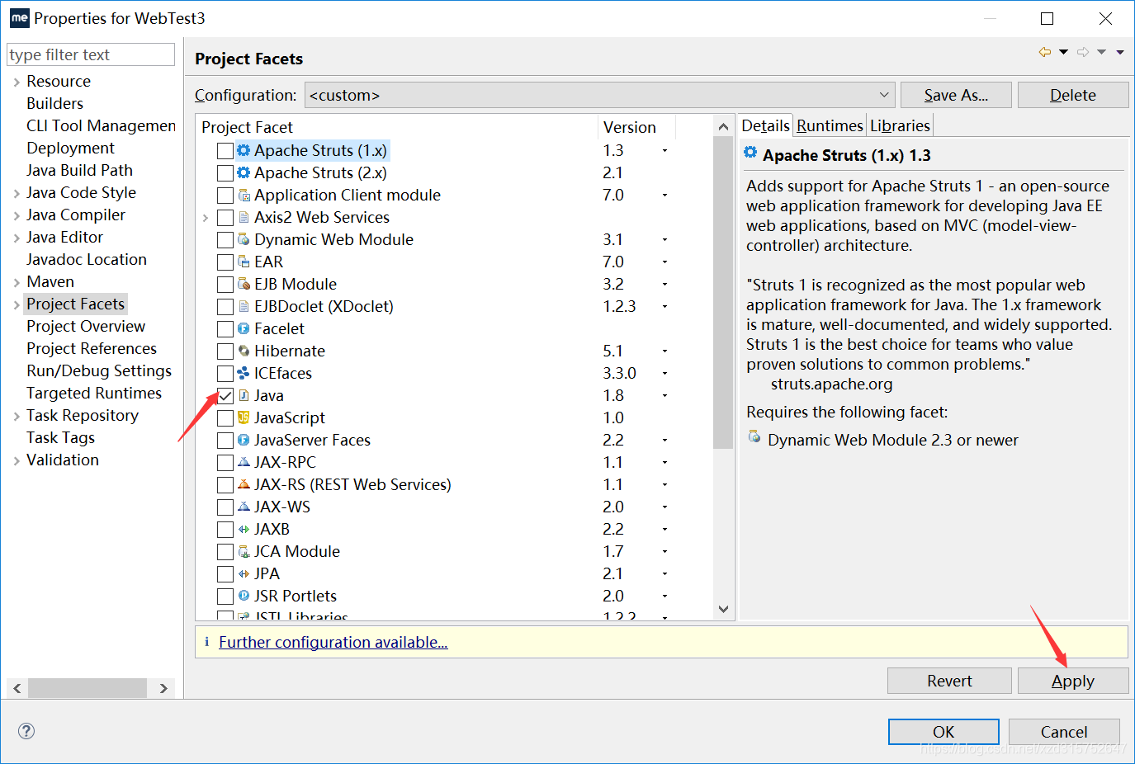Click the facet list scroll-down arrow

[723, 609]
